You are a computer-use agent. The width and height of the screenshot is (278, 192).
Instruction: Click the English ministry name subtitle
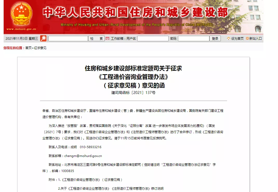pos(137,25)
